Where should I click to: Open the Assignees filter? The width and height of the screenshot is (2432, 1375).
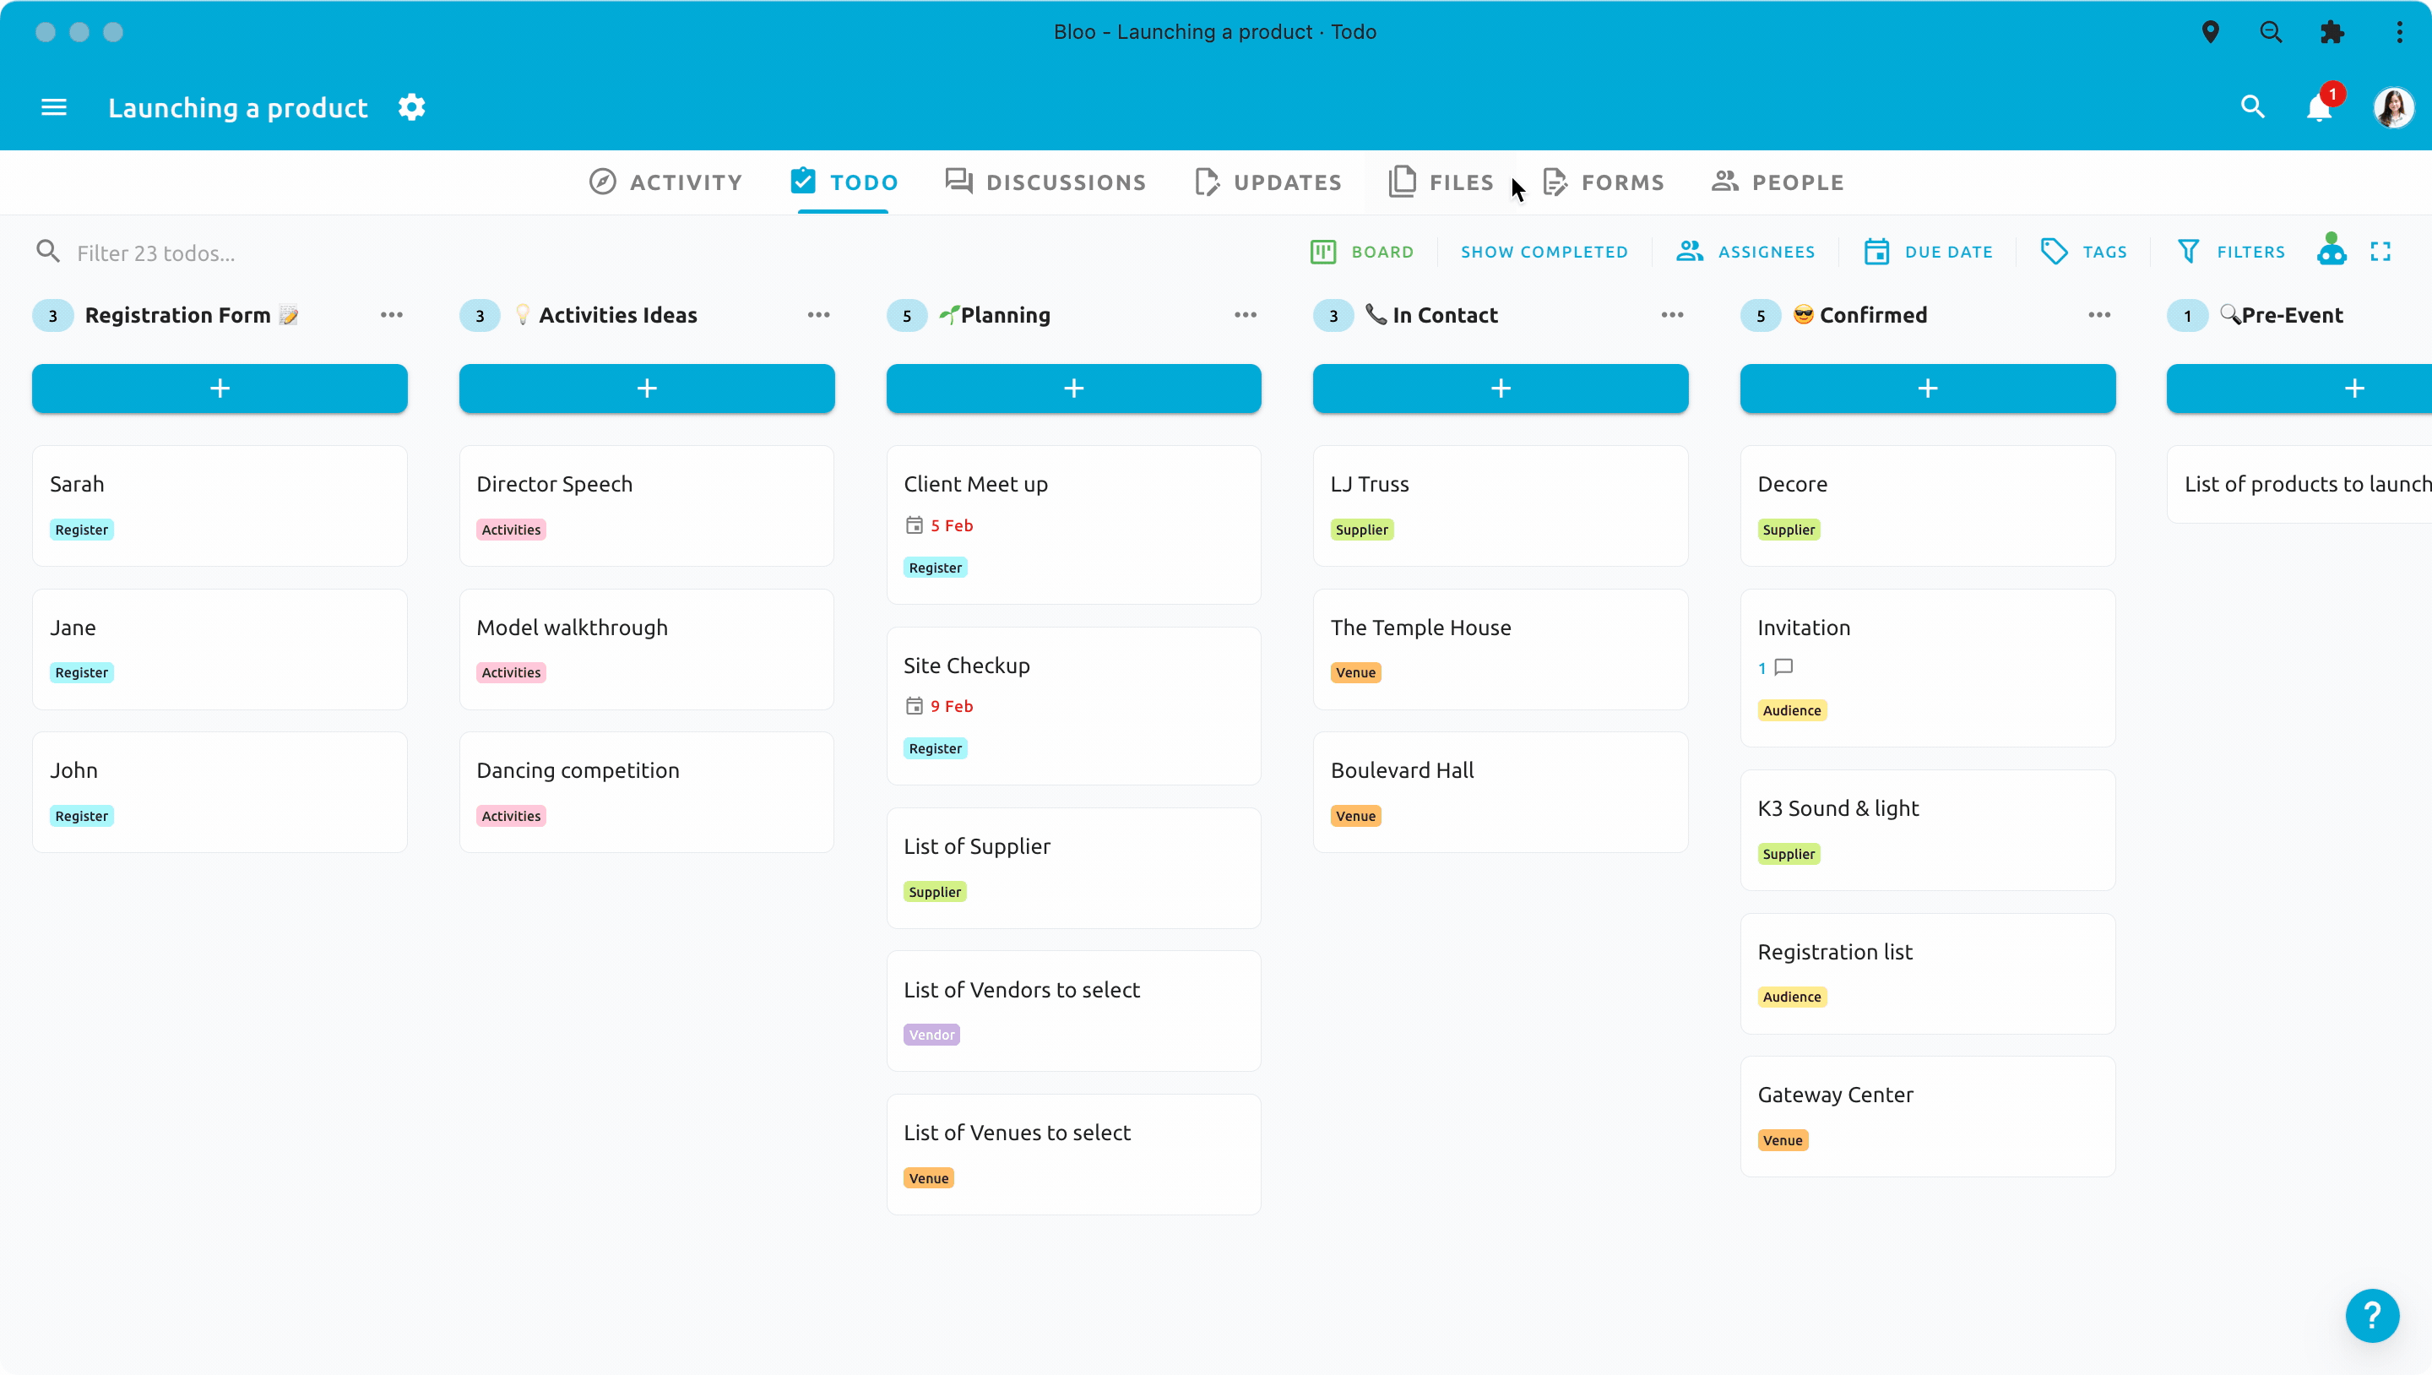click(1745, 253)
